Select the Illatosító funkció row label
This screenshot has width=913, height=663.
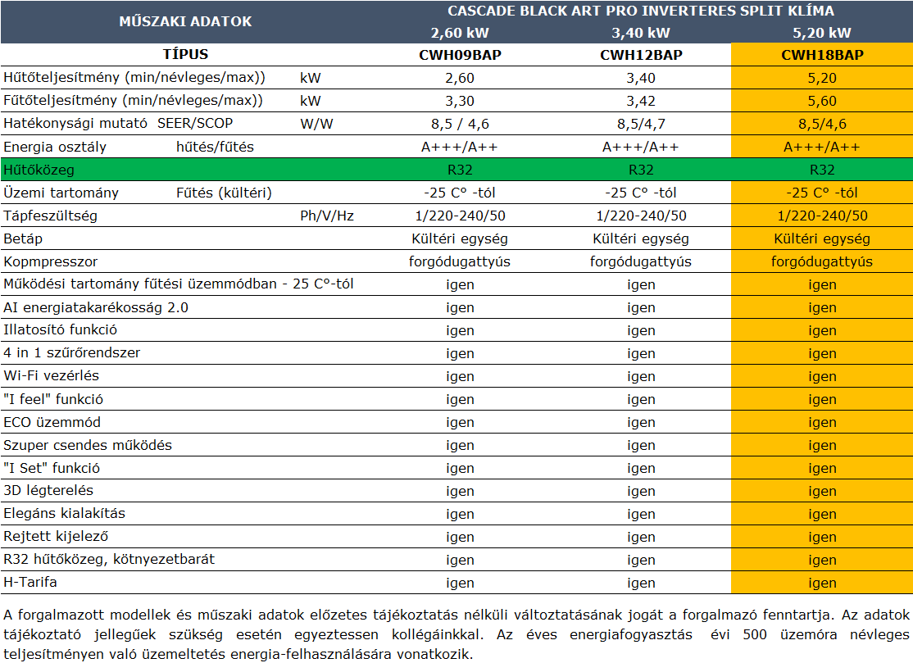[x=61, y=330]
